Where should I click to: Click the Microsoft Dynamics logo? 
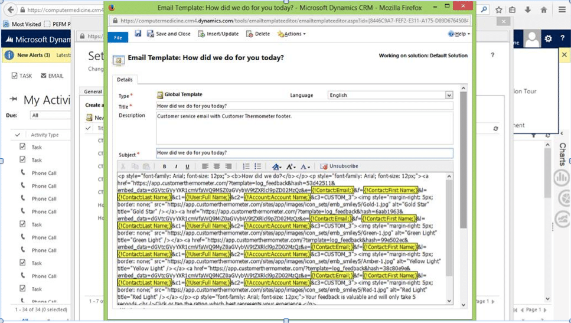point(38,40)
